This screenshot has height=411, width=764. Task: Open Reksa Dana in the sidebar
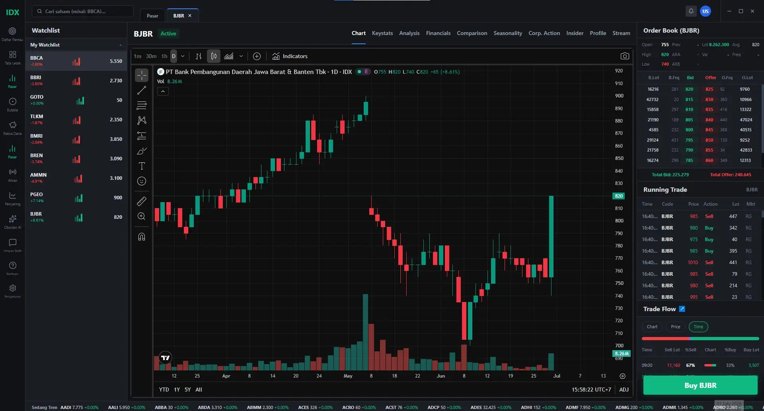(12, 128)
